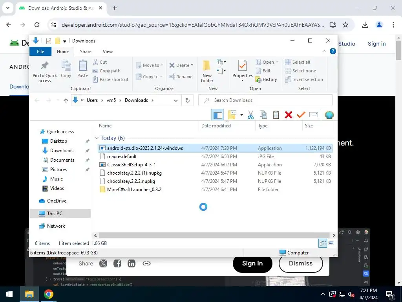This screenshot has width=402, height=302.
Task: Click the ribbon Paste button
Action: click(82, 69)
